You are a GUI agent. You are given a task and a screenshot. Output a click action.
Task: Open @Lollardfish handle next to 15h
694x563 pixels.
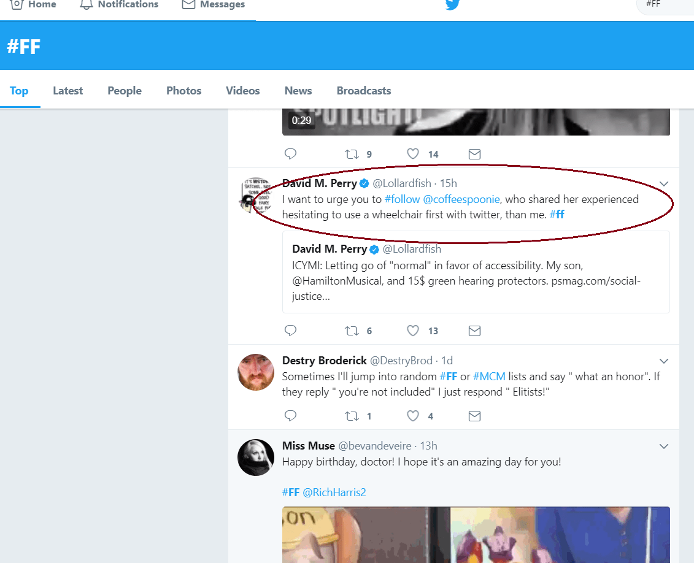tap(402, 183)
